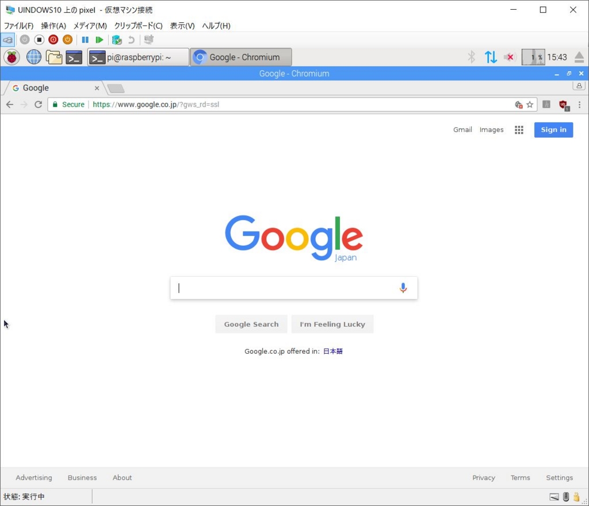Click the blue Sign in button
589x506 pixels.
(553, 130)
